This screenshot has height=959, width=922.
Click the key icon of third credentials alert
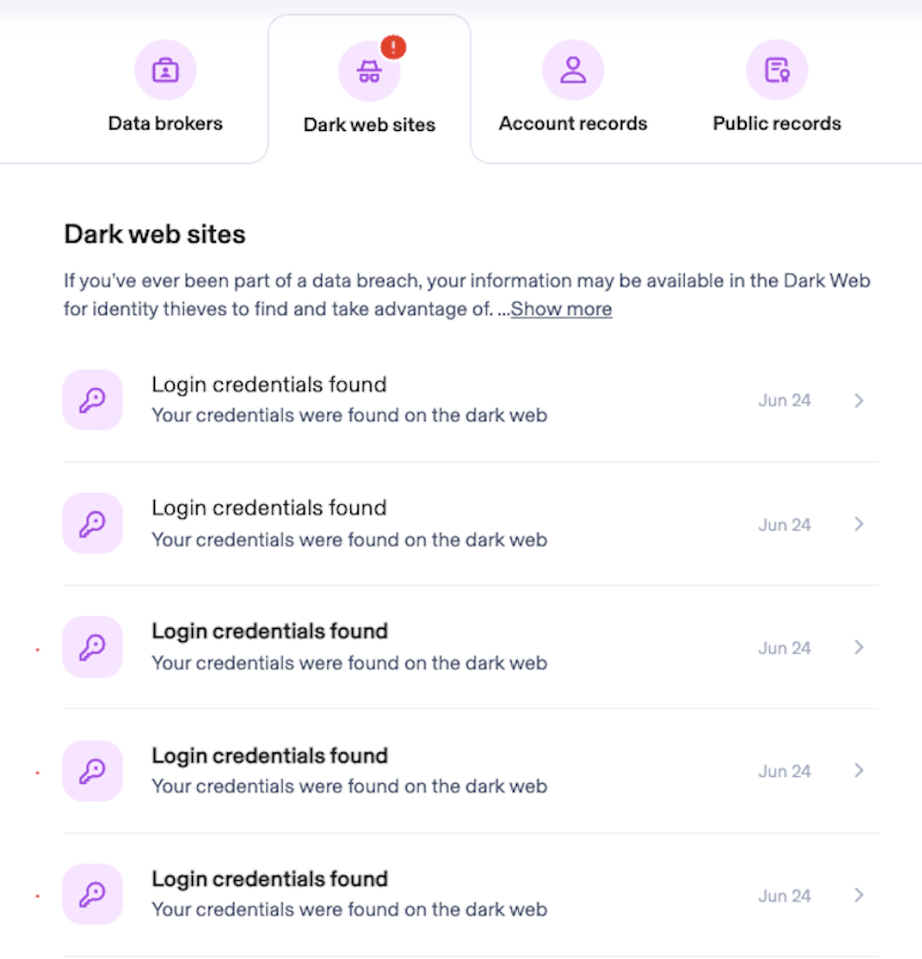[x=92, y=647]
